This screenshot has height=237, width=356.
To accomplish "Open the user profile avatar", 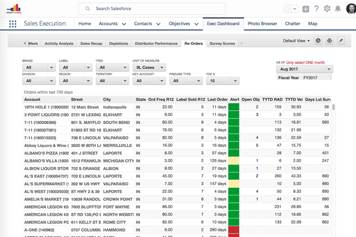I will coord(351,9).
